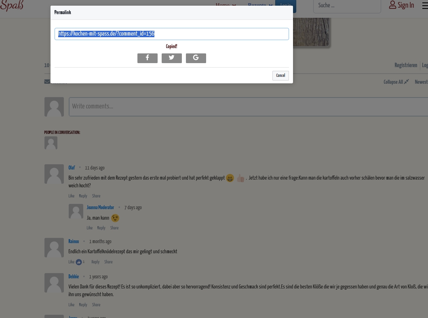Click the envelope subscribe icon
The width and height of the screenshot is (428, 318).
47,81
